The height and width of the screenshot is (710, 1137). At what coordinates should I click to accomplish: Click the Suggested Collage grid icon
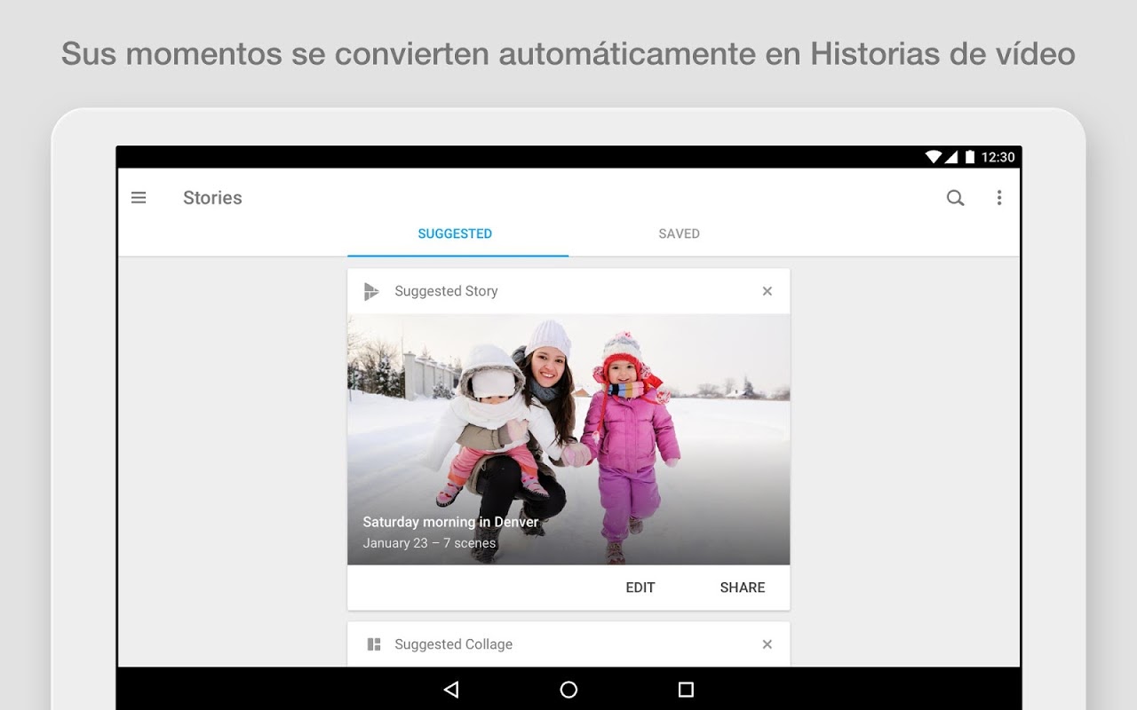374,644
